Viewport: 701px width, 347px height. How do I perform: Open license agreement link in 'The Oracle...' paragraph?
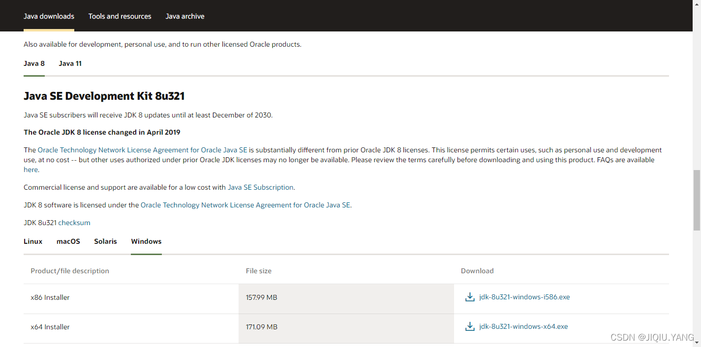[142, 150]
